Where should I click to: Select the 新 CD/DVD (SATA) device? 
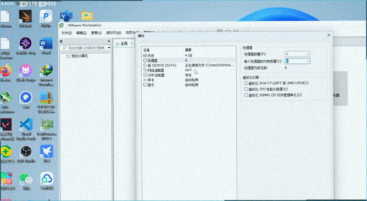pyautogui.click(x=189, y=65)
